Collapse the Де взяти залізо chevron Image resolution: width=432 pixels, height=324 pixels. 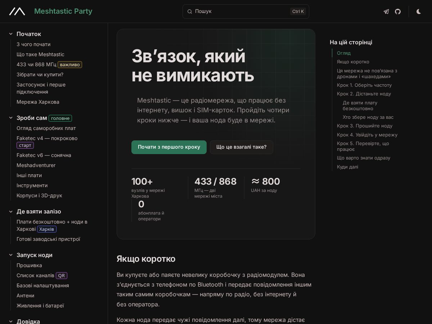(11, 212)
